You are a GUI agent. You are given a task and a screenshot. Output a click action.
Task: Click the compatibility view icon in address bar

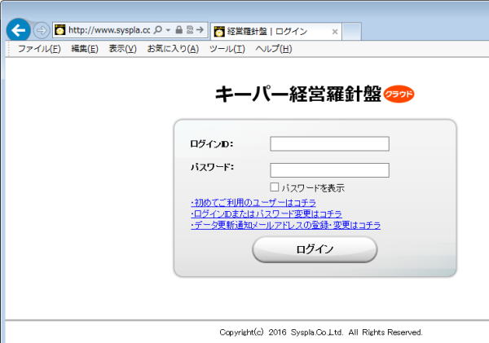(x=190, y=30)
